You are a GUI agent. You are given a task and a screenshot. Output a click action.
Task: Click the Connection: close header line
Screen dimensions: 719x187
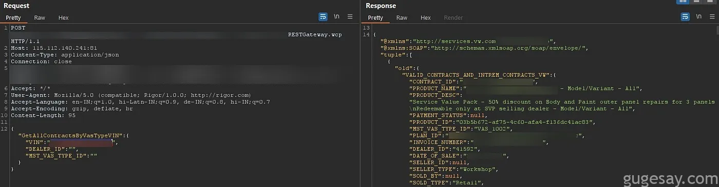(x=41, y=61)
